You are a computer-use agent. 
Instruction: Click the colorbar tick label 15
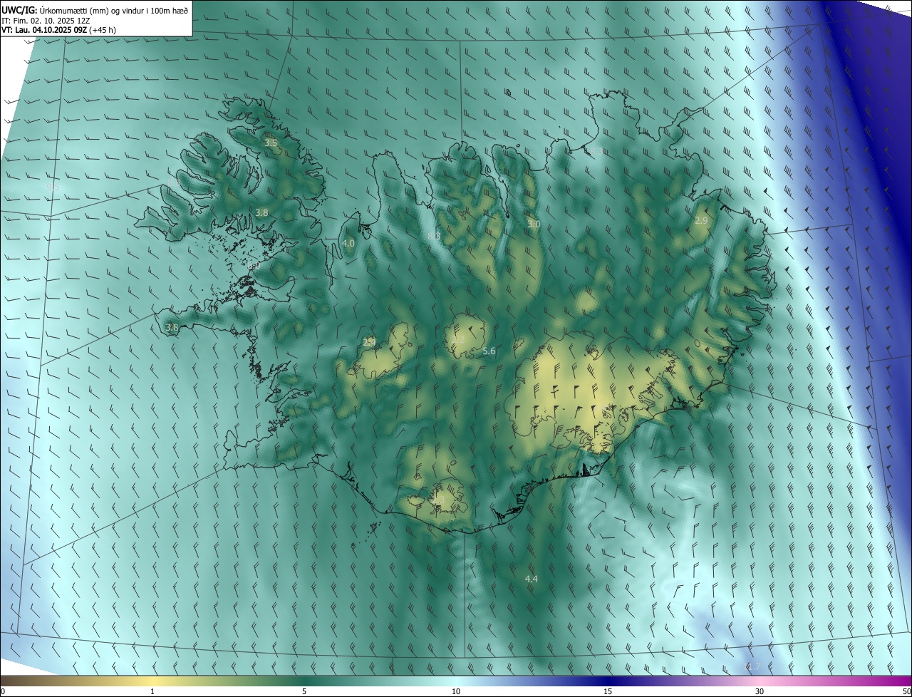608,691
